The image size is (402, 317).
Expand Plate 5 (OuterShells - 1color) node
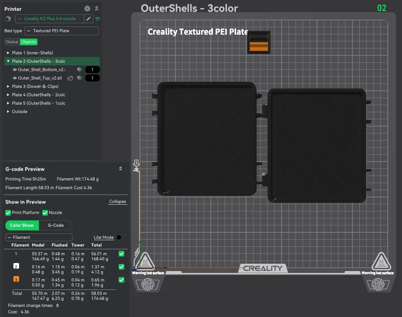tap(8, 103)
